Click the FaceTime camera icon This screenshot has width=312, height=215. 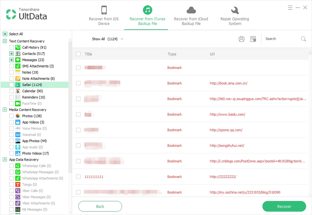(x=18, y=104)
